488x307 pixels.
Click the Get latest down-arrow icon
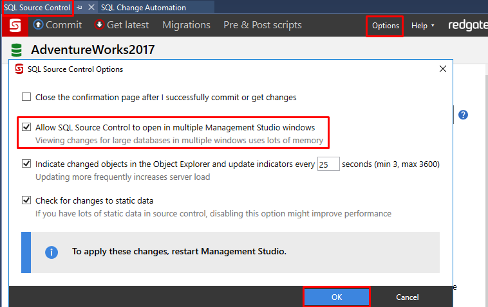click(99, 24)
